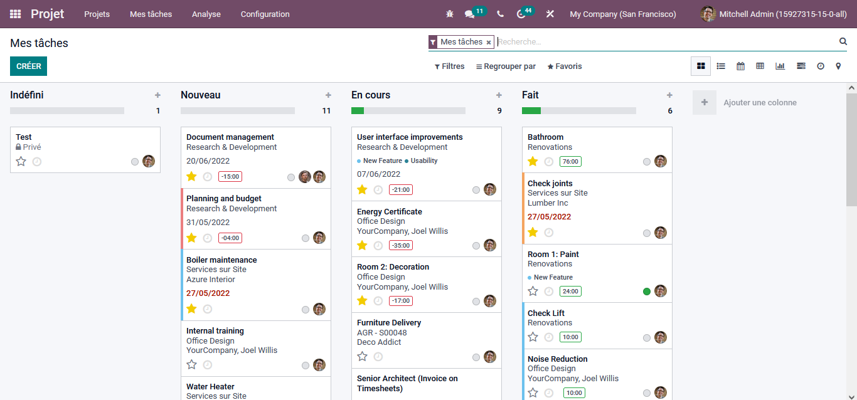This screenshot has height=400, width=857.
Task: Open activity clock on Internal training card
Action: [x=208, y=365]
